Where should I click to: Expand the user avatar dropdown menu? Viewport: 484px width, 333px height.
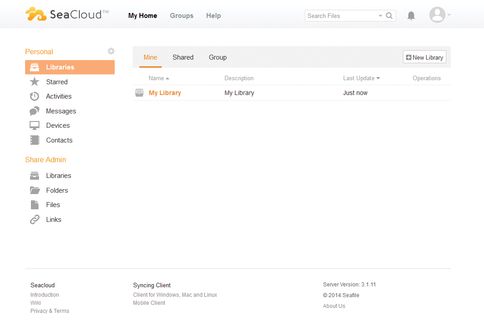(x=440, y=15)
